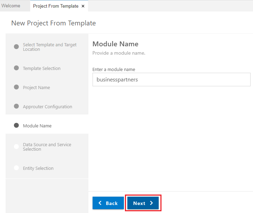
Task: Jump to the Project Name step label
Action: [x=36, y=88]
